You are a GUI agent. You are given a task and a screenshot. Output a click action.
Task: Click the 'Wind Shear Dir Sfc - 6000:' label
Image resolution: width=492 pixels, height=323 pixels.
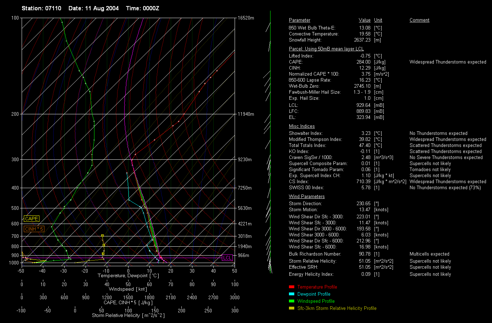click(x=316, y=241)
